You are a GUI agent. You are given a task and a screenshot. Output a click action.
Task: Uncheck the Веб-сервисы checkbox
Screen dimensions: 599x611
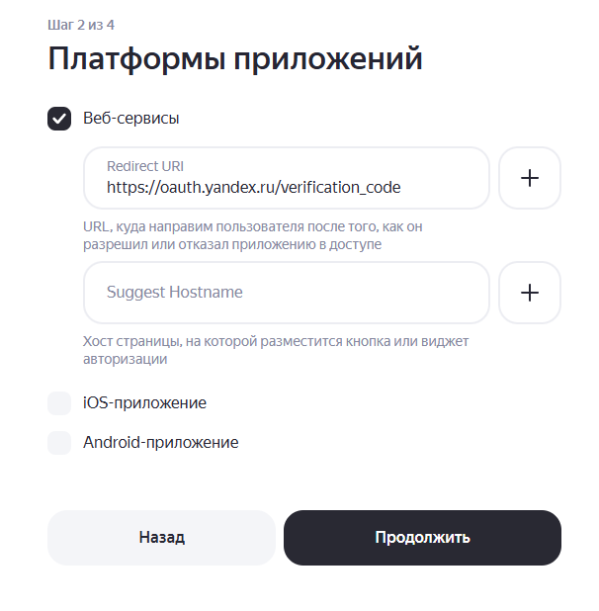coord(59,119)
